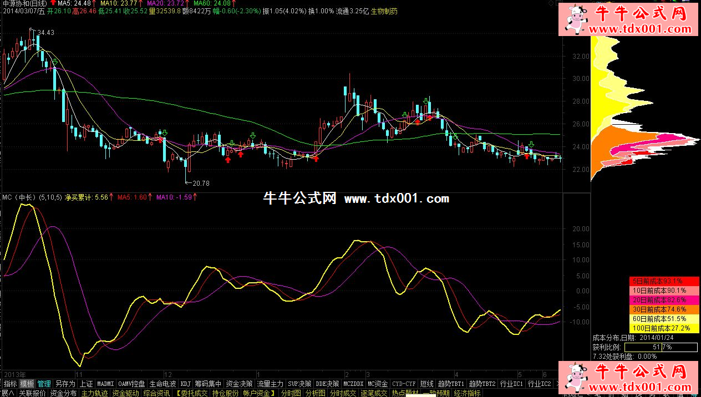Click the green down arrow near 34.43 peak
The width and height of the screenshot is (701, 397).
click(x=55, y=61)
